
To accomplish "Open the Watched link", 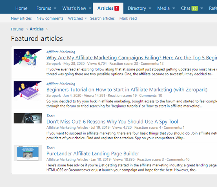I will tap(76, 18).
